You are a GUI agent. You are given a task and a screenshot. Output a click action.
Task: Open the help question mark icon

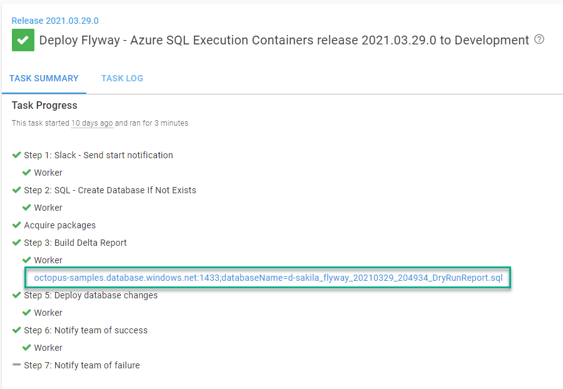tap(539, 39)
